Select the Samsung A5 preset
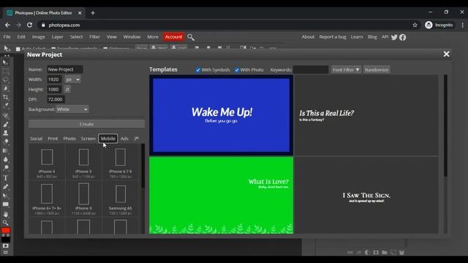Image resolution: width=468 pixels, height=263 pixels. (120, 198)
